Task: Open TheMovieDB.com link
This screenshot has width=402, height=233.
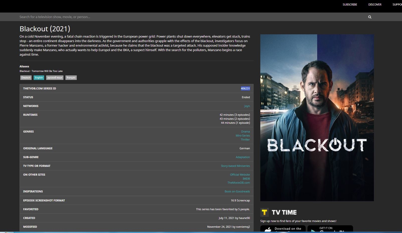Action: coord(239,183)
